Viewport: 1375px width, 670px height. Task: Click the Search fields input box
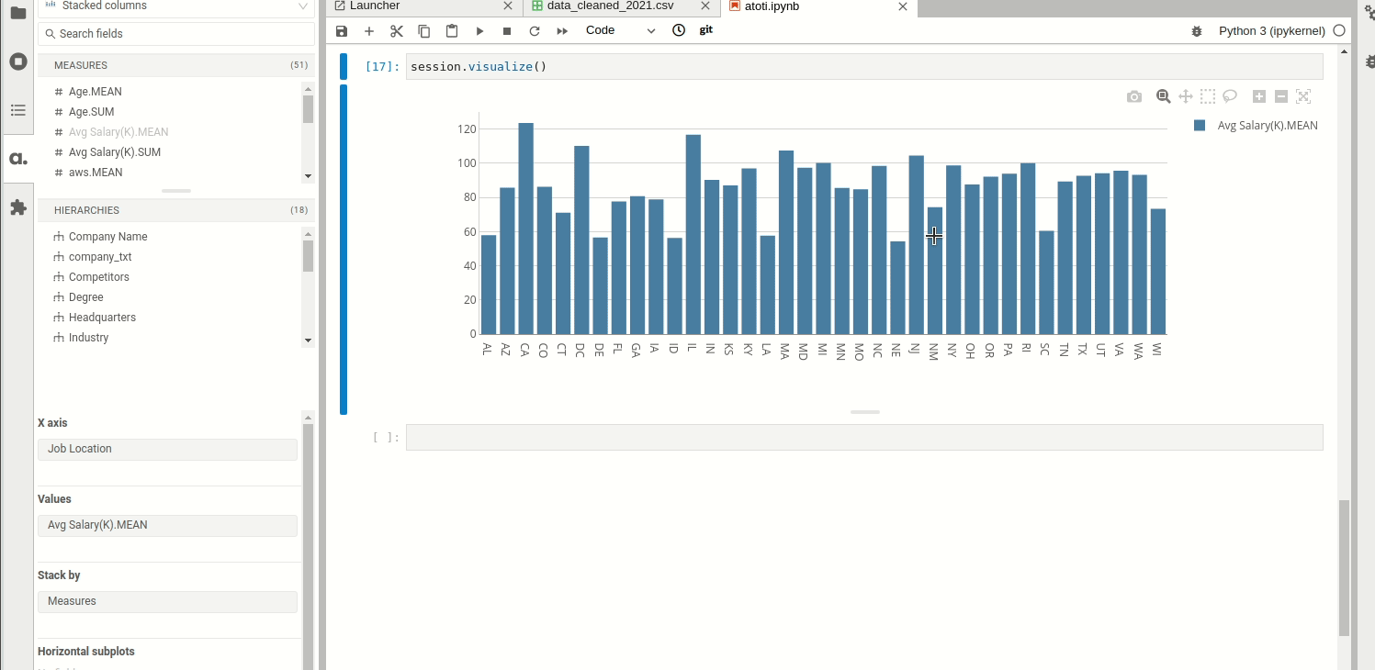(x=176, y=34)
